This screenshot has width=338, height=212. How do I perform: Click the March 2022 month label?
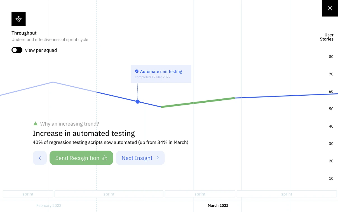218,206
